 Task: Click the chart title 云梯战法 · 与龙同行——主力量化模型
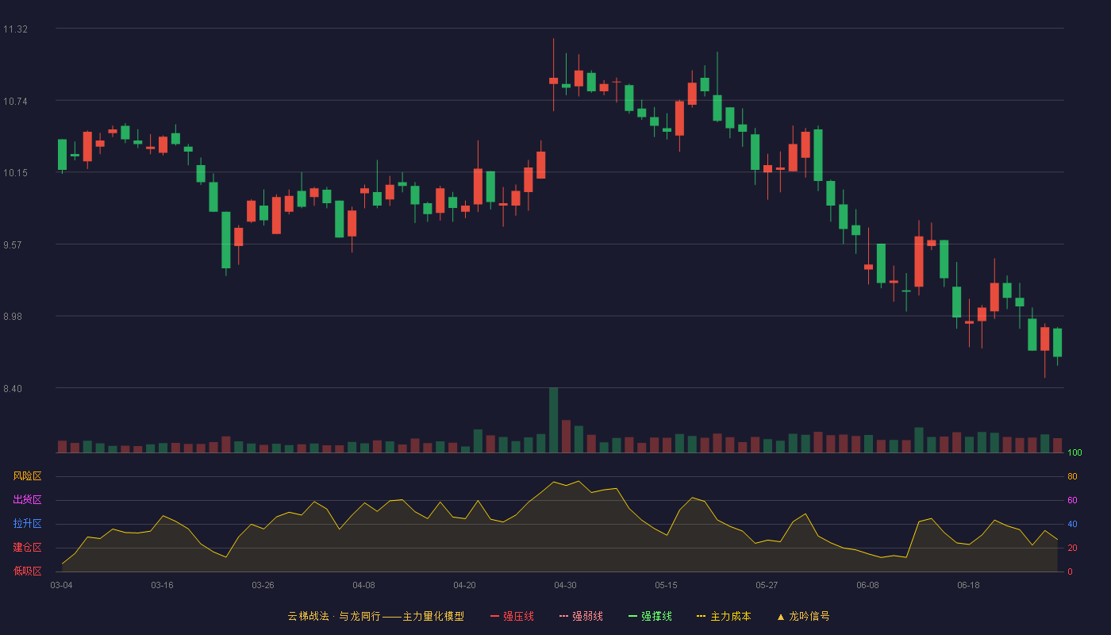coord(375,616)
